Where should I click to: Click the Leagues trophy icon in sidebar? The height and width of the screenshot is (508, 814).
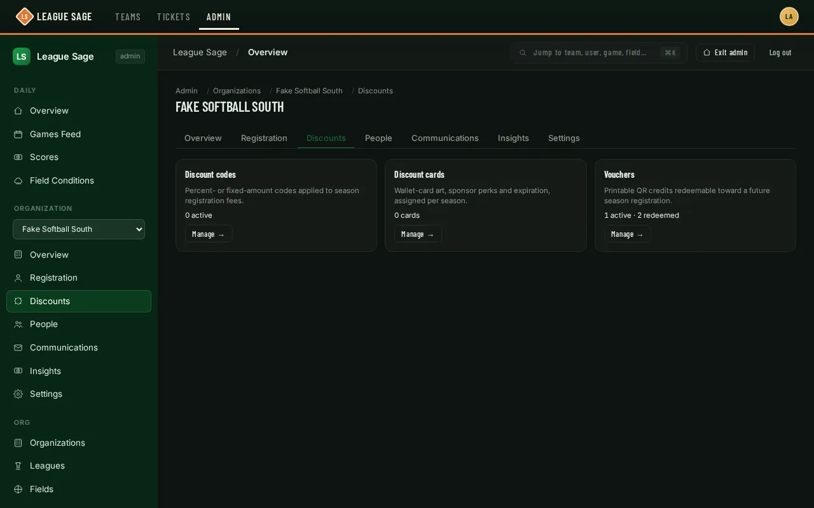[18, 466]
